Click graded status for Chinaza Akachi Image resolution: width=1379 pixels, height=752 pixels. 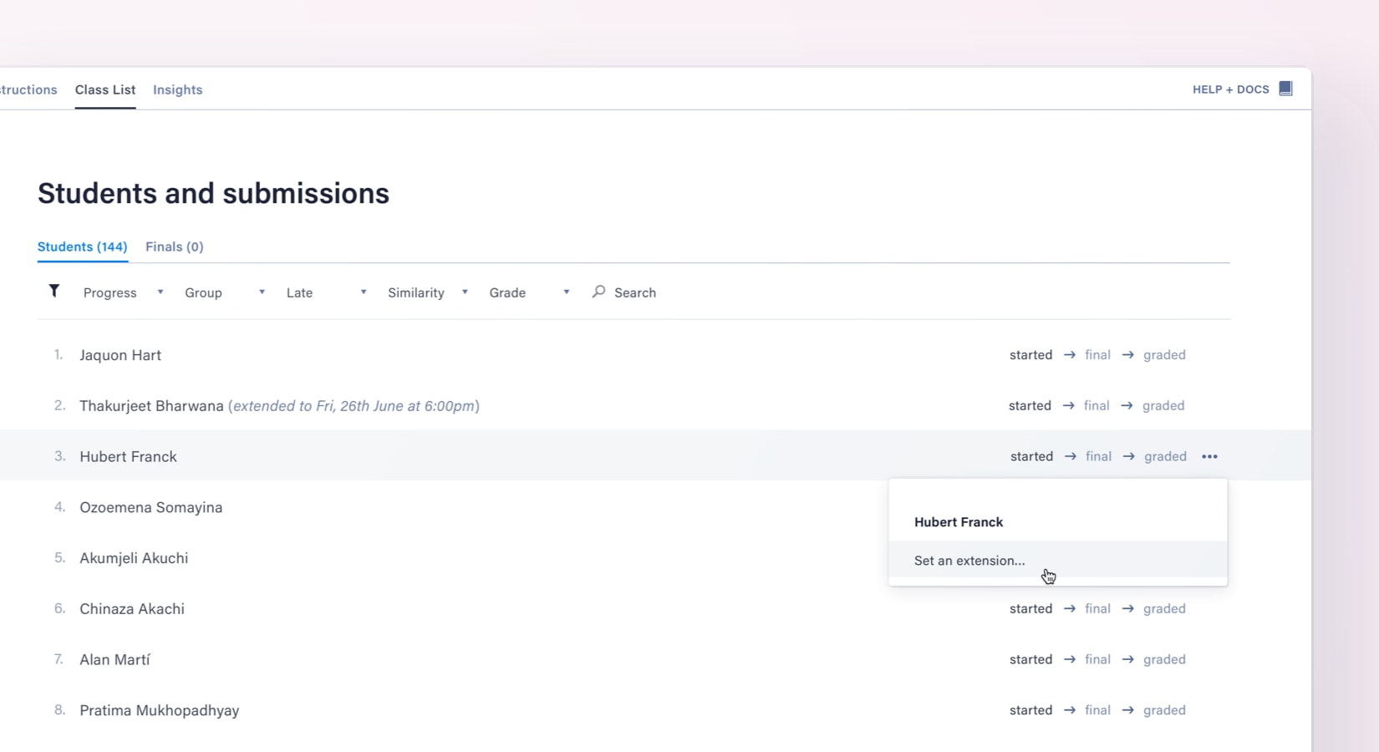coord(1164,609)
